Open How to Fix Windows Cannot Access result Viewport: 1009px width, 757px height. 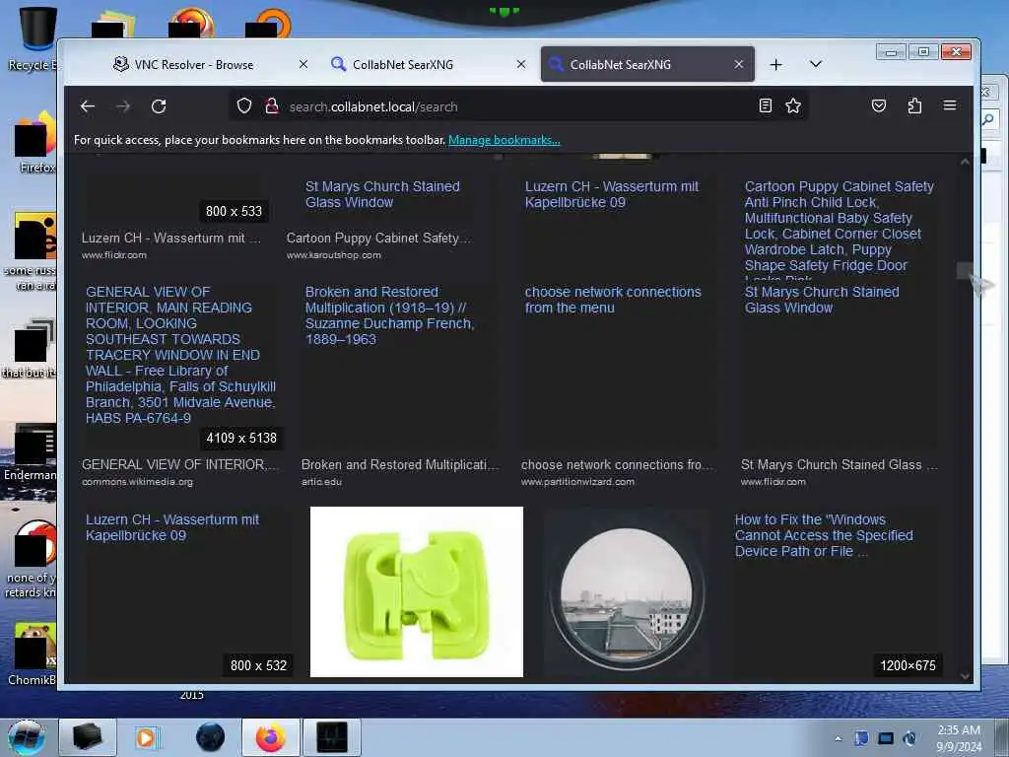[824, 535]
